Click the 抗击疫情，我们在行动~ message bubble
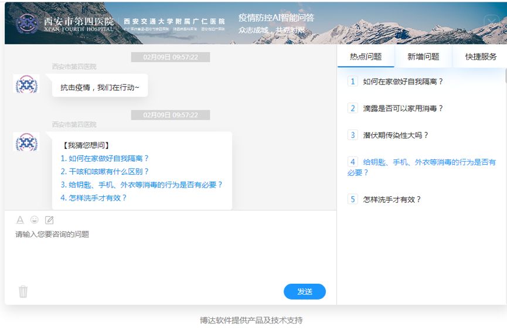 (x=100, y=86)
